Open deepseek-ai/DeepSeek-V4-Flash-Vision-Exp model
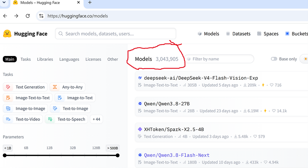This screenshot has width=308, height=168. pyautogui.click(x=201, y=78)
